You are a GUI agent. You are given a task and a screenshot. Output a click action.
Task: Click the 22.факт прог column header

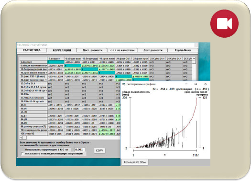[141, 59]
